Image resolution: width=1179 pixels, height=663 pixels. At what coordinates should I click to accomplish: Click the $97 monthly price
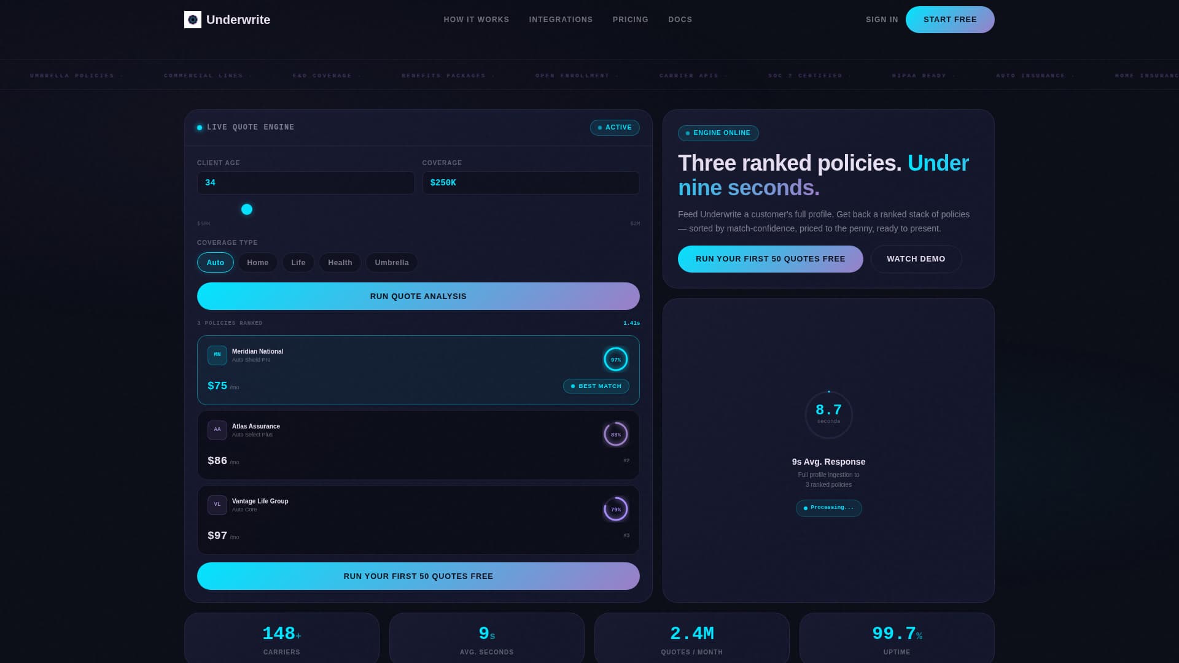pyautogui.click(x=217, y=536)
